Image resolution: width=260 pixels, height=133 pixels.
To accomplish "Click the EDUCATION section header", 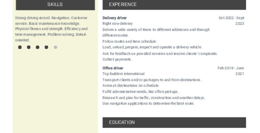I will (174, 122).
